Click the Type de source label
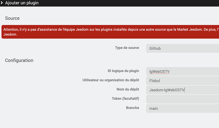Screen dimensions: 219x128 (x=127, y=48)
